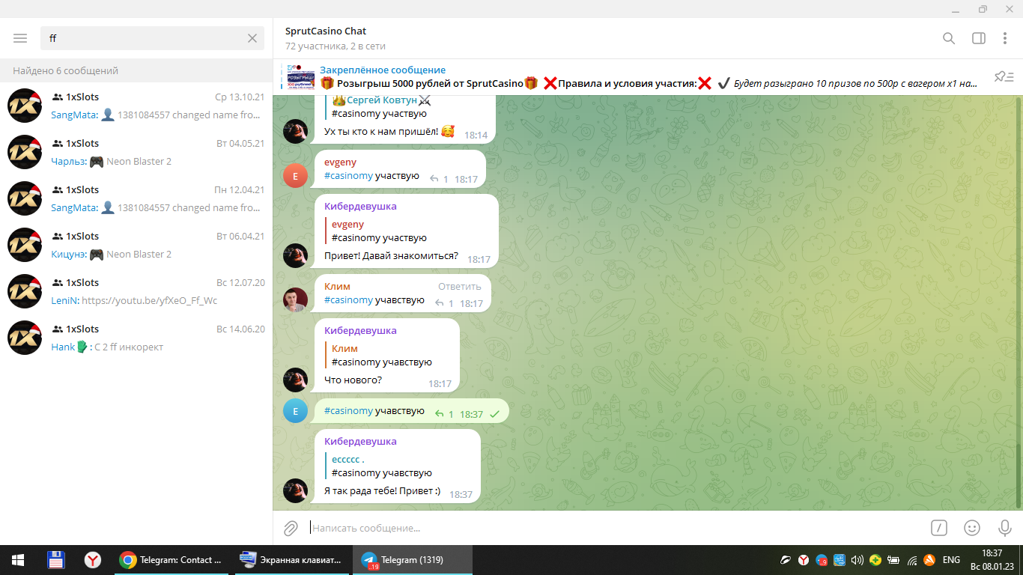The image size is (1023, 575).
Task: Open #casinomy hashtag in Клим's message
Action: coord(348,300)
